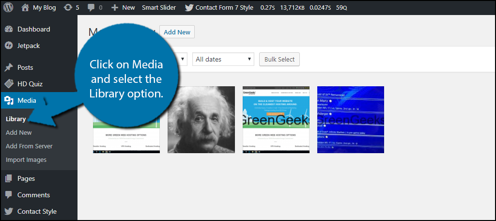Open Jetpack menu item
Image resolution: width=496 pixels, height=221 pixels.
pos(29,46)
